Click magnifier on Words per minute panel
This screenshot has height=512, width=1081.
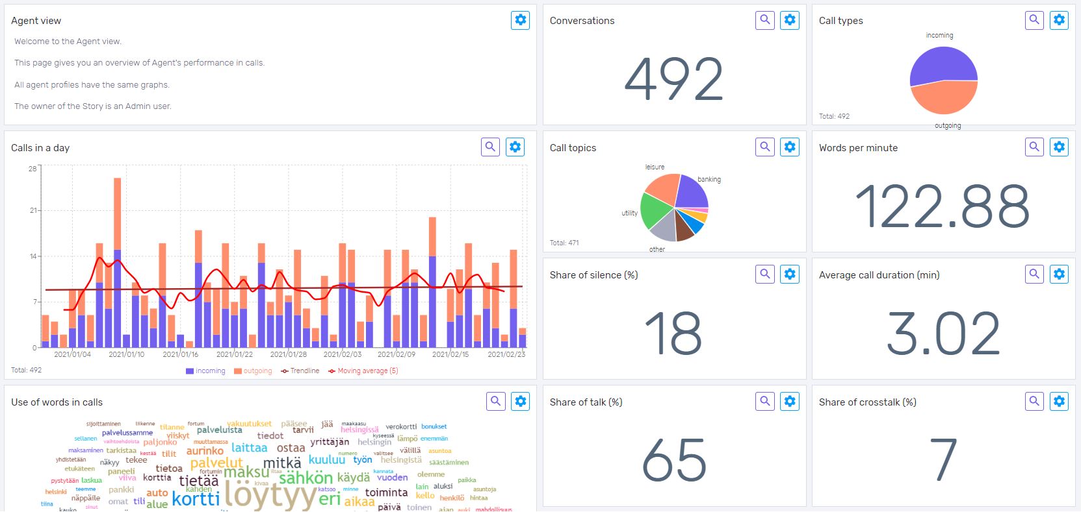tap(1034, 147)
